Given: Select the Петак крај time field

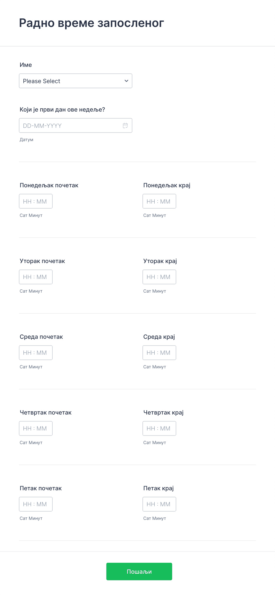Looking at the screenshot, I should point(159,504).
